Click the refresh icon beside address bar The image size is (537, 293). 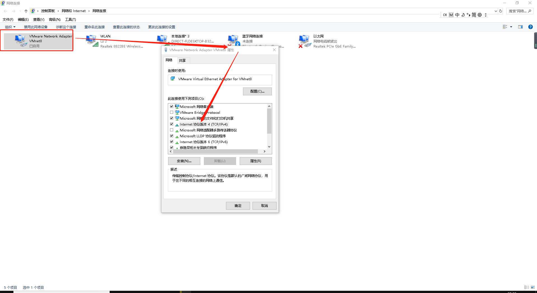click(501, 11)
